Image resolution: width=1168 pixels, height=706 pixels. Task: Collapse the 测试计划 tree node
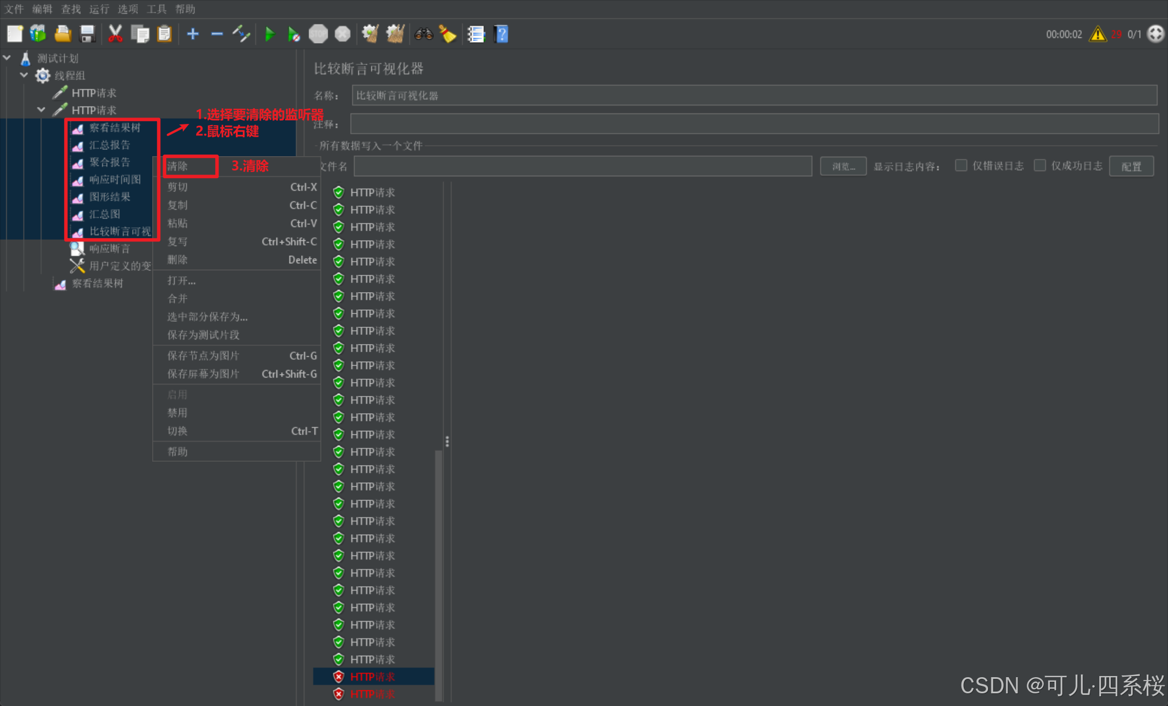[7, 58]
